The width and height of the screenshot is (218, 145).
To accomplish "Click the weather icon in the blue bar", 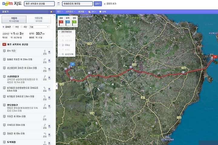I will click(x=89, y=12).
